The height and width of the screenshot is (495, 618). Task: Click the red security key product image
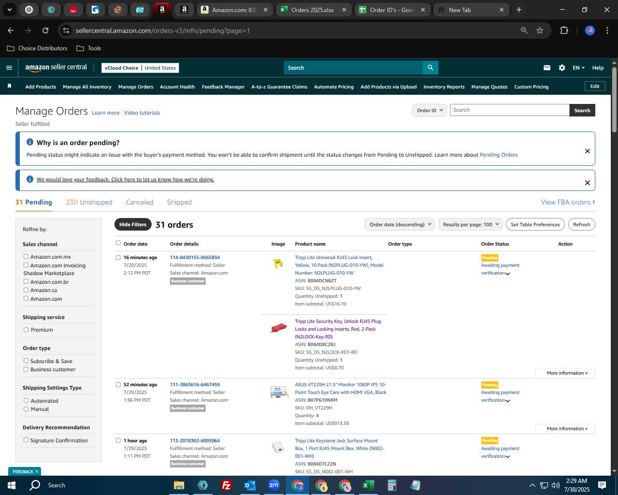pyautogui.click(x=278, y=328)
